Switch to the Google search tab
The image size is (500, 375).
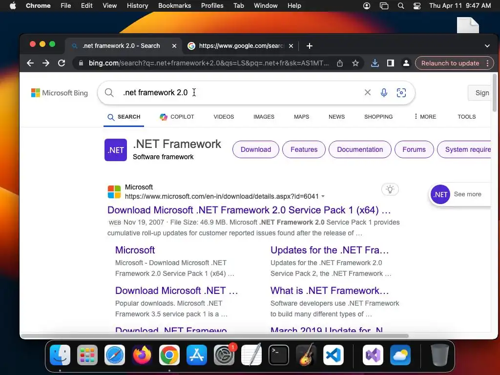tap(241, 46)
